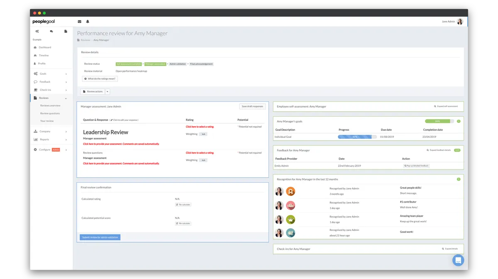Image resolution: width=498 pixels, height=279 pixels.
Task: Click the chat bubbles icon in sidebar
Action: click(x=51, y=31)
